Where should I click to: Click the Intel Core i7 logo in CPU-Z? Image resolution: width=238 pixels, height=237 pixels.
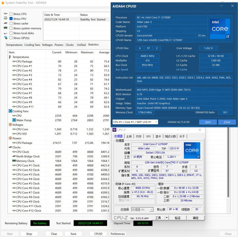coord(192,151)
